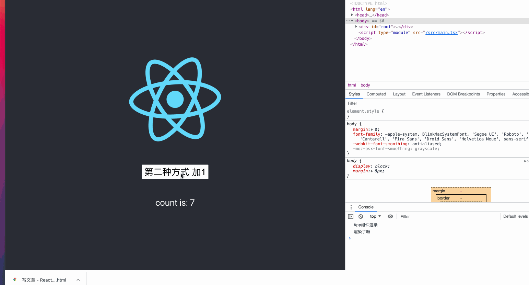The height and width of the screenshot is (285, 529).
Task: Click the border label in box model
Action: pyautogui.click(x=443, y=198)
